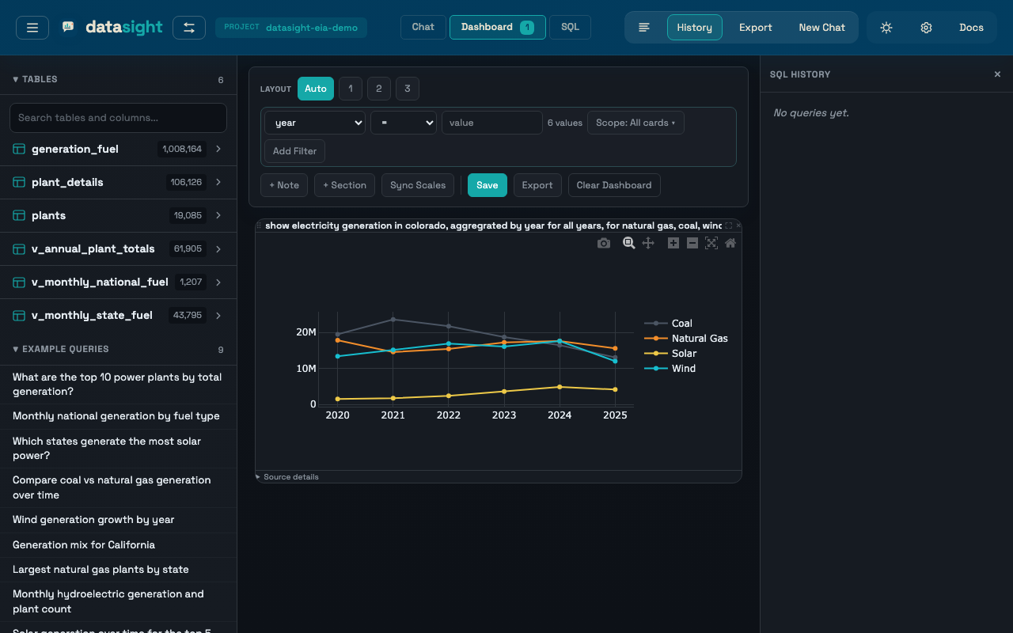Viewport: 1013px width, 633px height.
Task: Activate the pan tool for the chart
Action: (648, 243)
